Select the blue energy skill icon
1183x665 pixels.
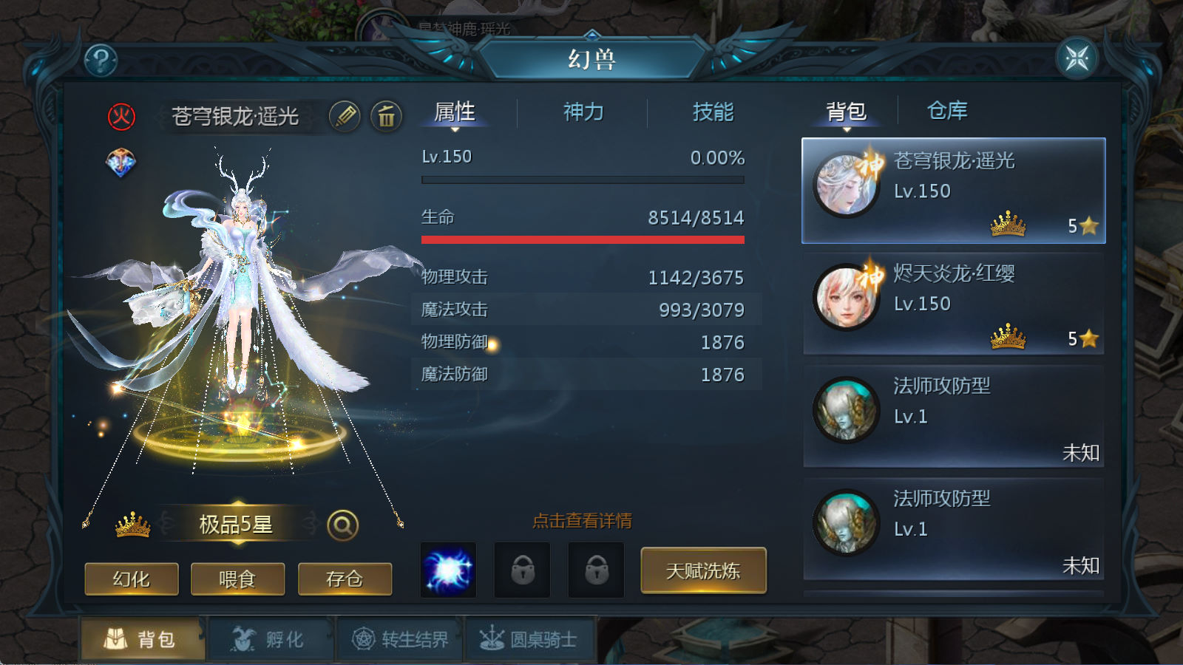(448, 570)
